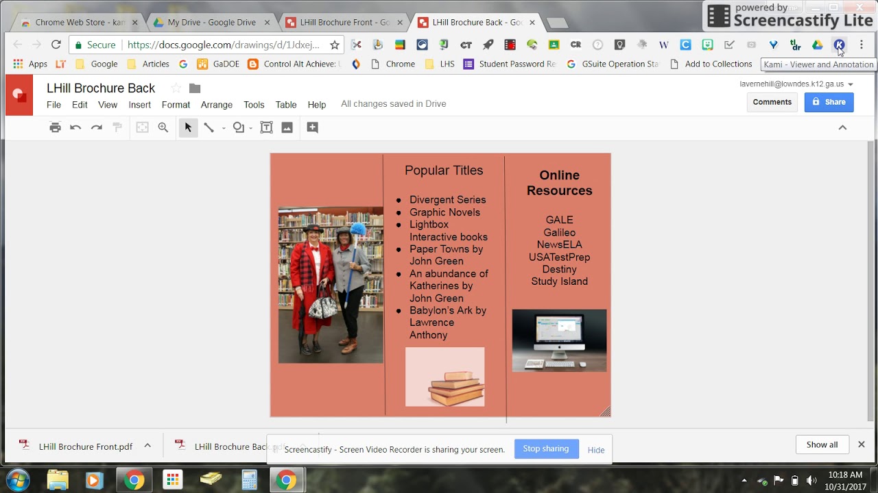
Task: Open the account dropdown for lavernehill@lowndes.k12.ga.us
Action: [x=851, y=84]
